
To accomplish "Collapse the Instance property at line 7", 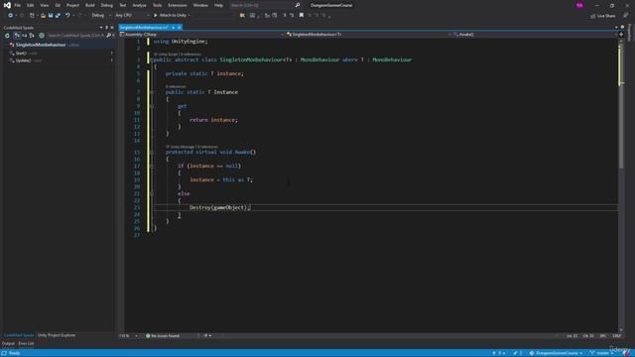I will [x=151, y=92].
